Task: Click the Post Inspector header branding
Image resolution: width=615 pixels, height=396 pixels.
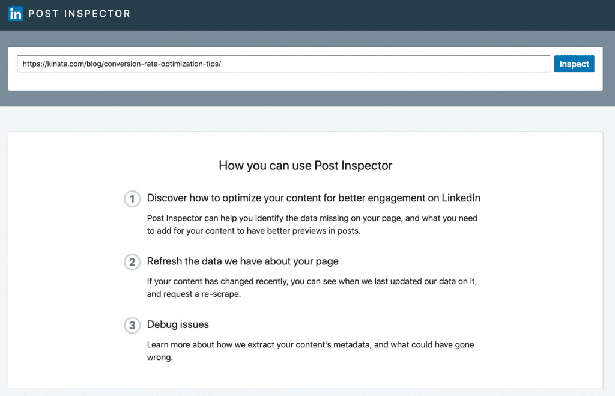Action: click(x=69, y=13)
